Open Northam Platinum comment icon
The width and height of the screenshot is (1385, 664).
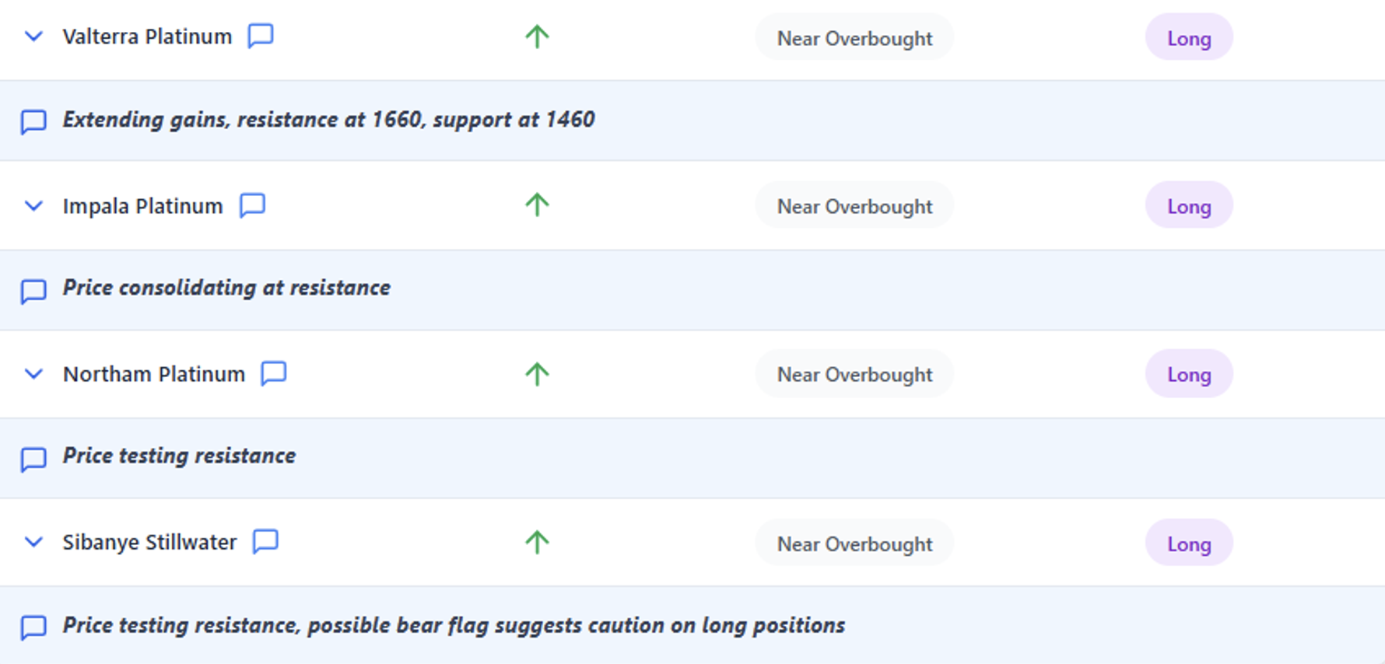pyautogui.click(x=273, y=373)
